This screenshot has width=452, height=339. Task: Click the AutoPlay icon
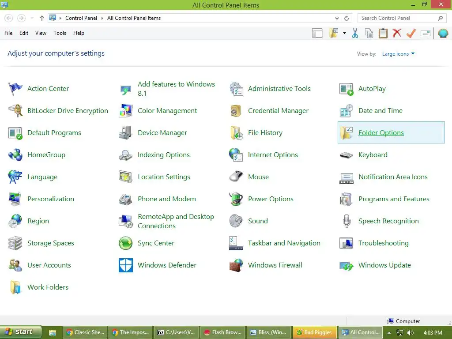pyautogui.click(x=346, y=88)
